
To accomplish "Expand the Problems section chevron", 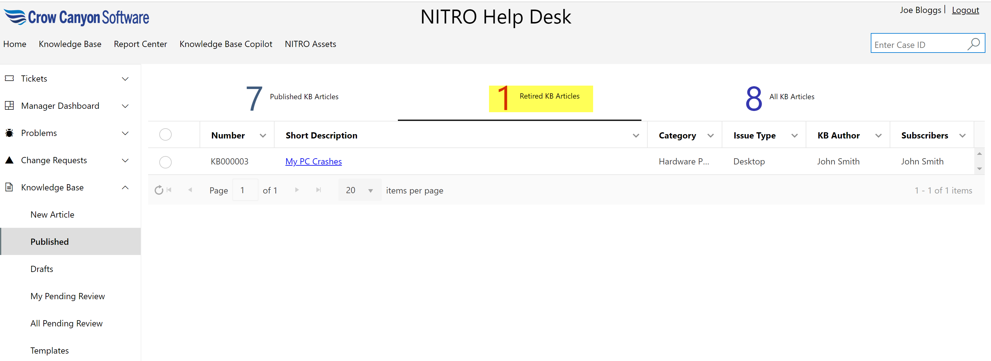I will (125, 133).
